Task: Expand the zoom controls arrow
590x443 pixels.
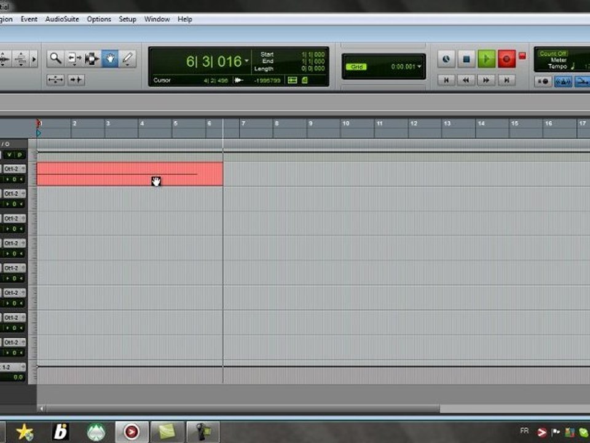Action: [x=34, y=59]
